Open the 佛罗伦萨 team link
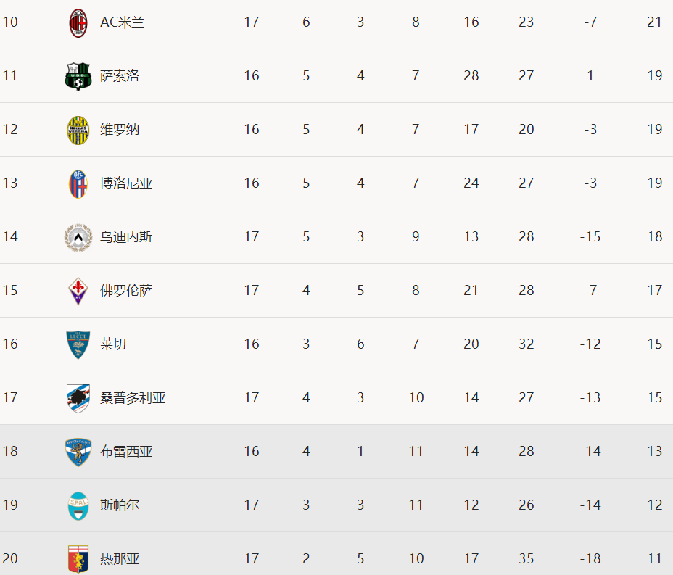This screenshot has width=673, height=575. [x=126, y=291]
